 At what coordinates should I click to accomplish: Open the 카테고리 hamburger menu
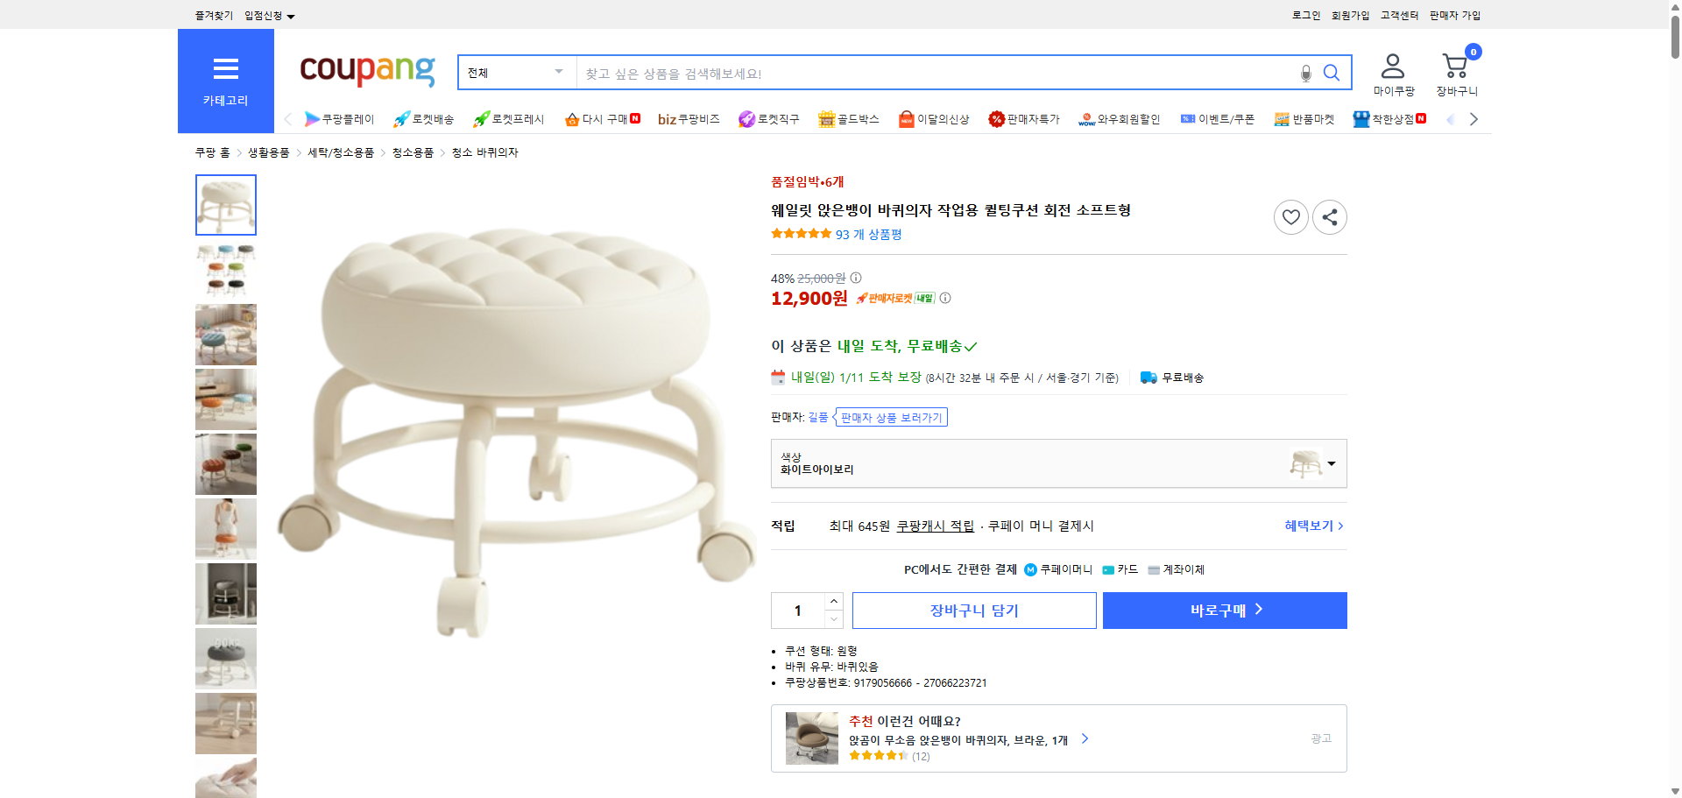[x=226, y=68]
